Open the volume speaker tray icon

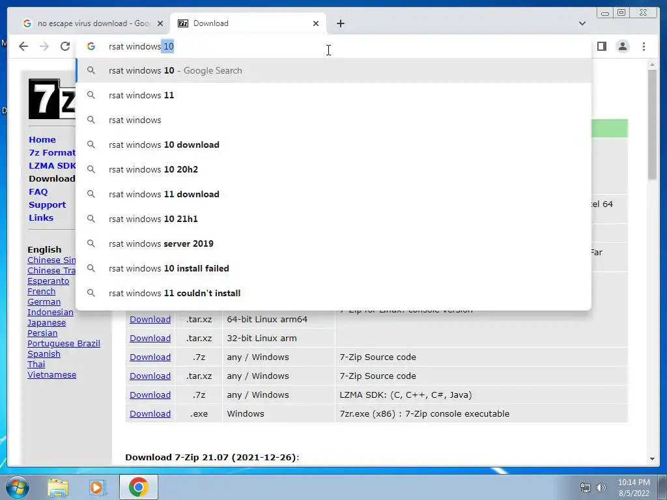click(x=601, y=488)
